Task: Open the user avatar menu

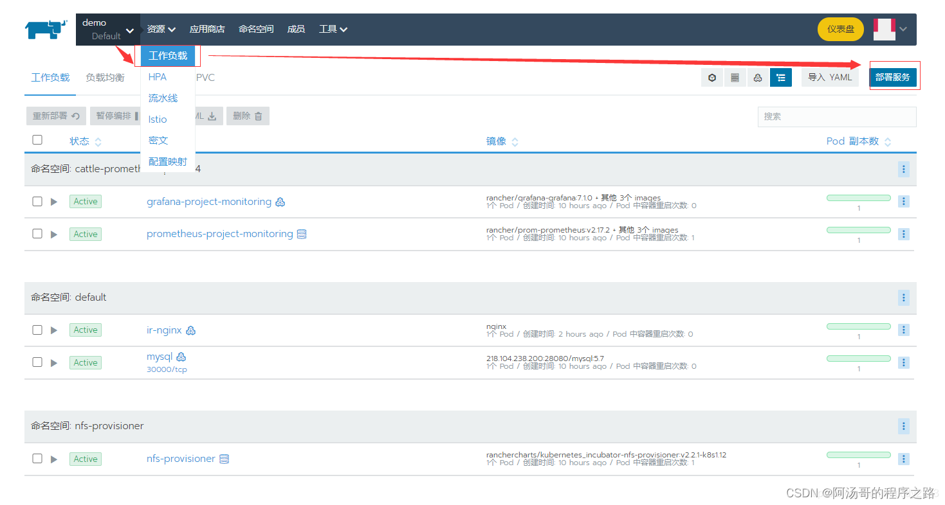Action: (x=890, y=29)
